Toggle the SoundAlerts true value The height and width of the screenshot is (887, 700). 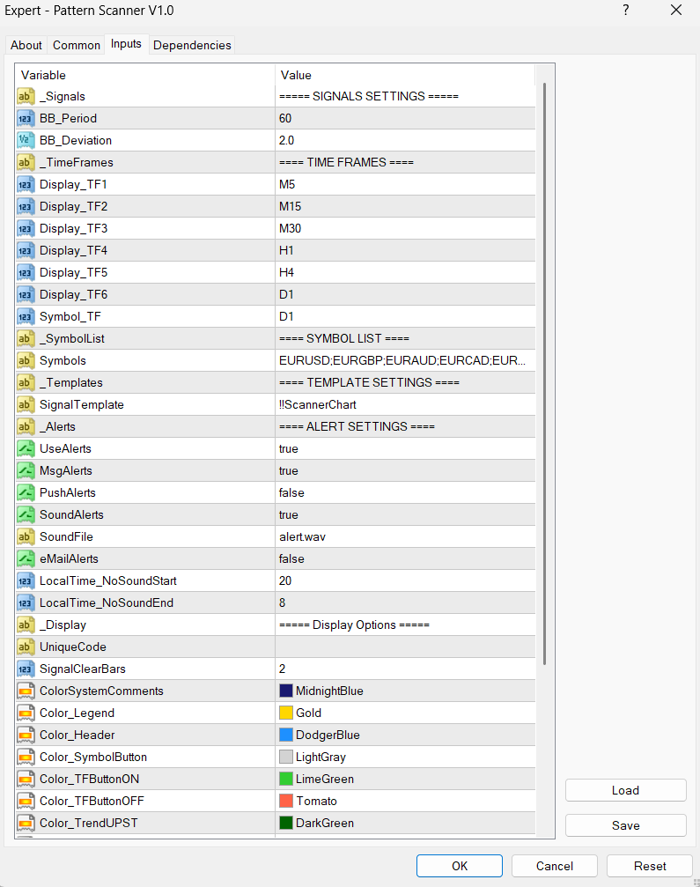pyautogui.click(x=405, y=514)
